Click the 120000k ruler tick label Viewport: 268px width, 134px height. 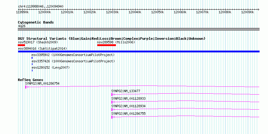click(x=45, y=12)
